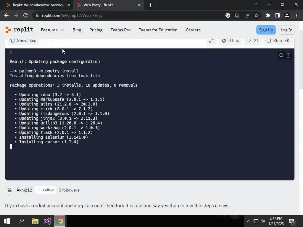The width and height of the screenshot is (303, 227).
Task: Click the 5 followers text
Action: [x=69, y=190]
